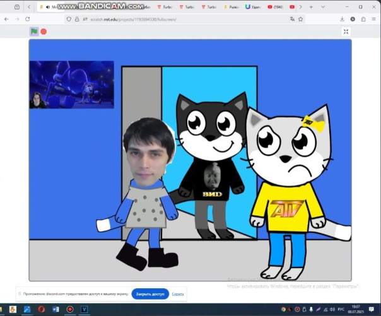The image size is (381, 316).
Task: Start the Scratch project with green flag
Action: click(34, 32)
